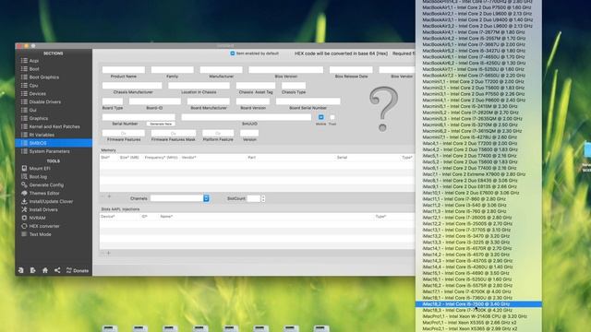Open the Channels dropdown
Image resolution: width=591 pixels, height=332 pixels.
point(180,198)
